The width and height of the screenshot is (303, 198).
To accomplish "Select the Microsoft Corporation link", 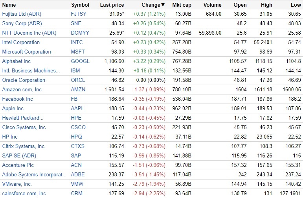I will click(26, 52).
